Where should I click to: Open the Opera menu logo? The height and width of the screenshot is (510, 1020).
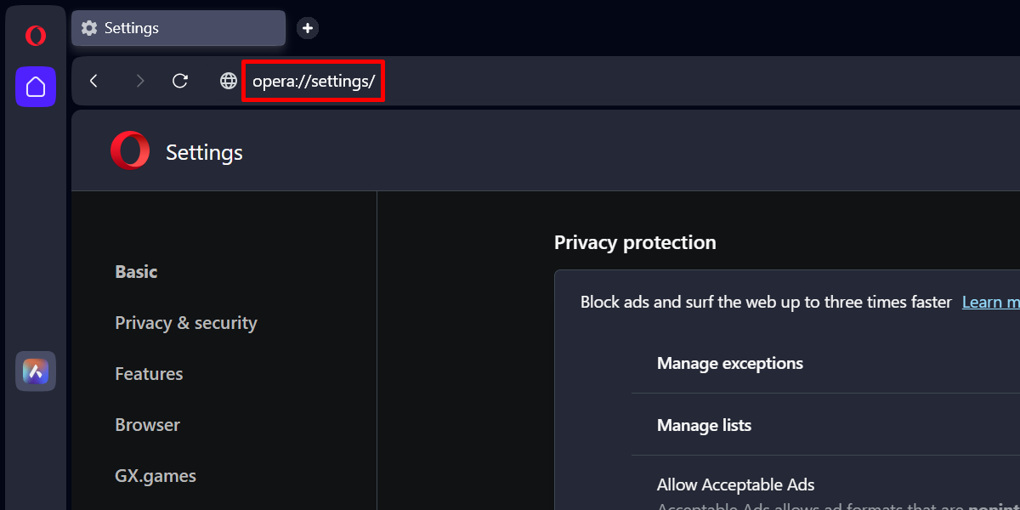[x=35, y=35]
